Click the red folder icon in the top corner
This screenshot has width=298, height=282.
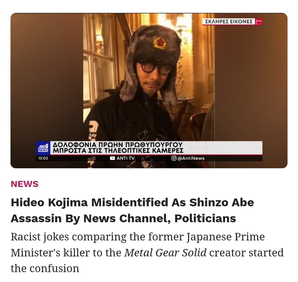coord(258,22)
